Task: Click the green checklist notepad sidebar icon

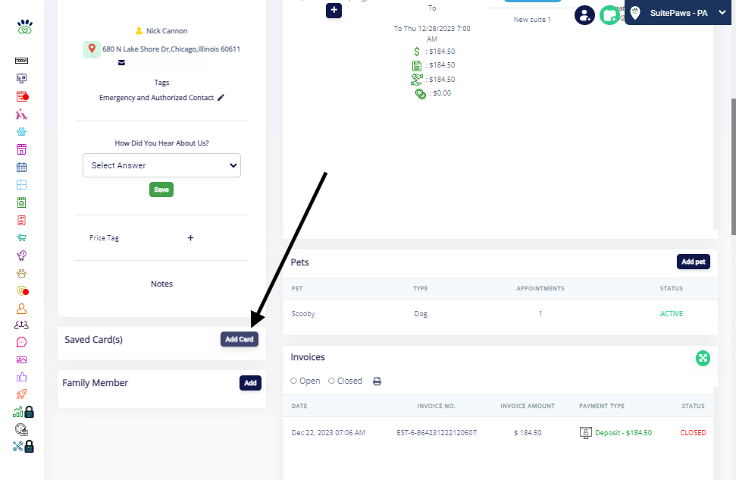Action: click(x=21, y=202)
